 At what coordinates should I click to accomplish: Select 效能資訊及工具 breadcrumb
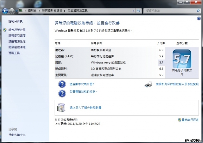(x=77, y=11)
